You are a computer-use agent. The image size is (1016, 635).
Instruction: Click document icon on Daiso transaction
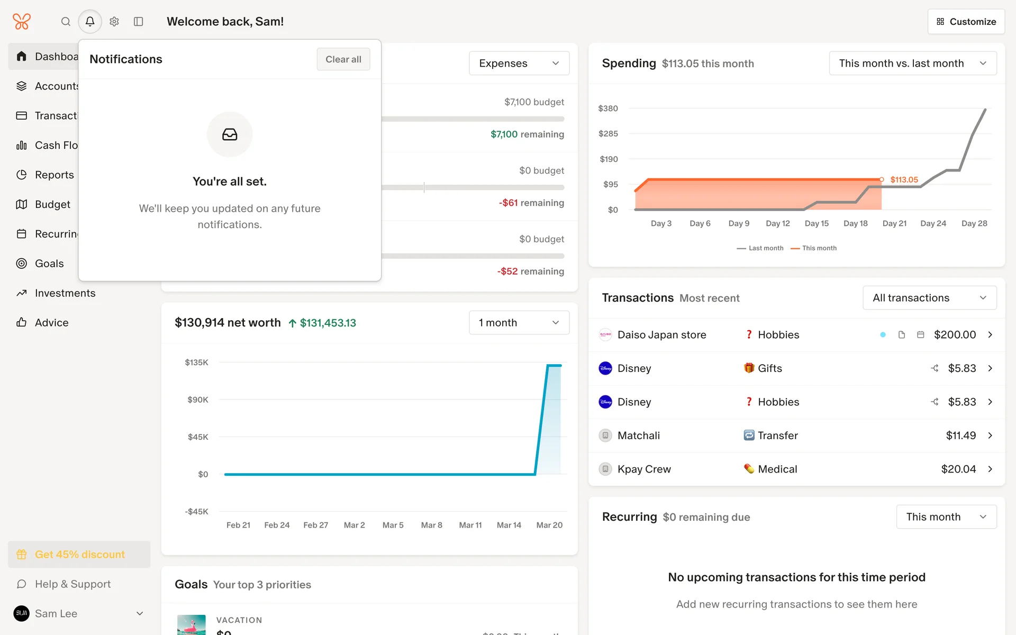point(902,335)
